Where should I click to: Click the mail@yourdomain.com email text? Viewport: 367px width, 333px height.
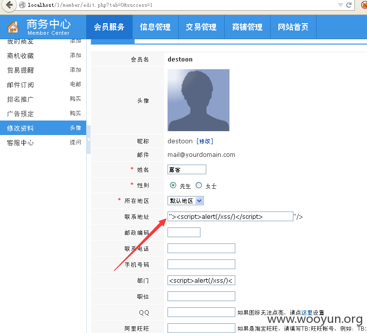click(x=201, y=155)
